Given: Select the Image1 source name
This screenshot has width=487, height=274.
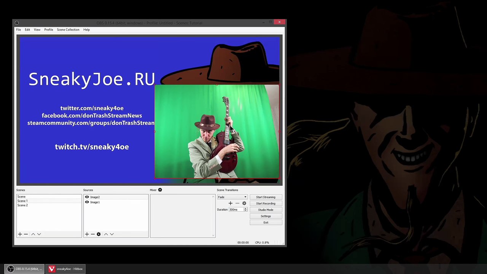Looking at the screenshot, I should (x=95, y=202).
